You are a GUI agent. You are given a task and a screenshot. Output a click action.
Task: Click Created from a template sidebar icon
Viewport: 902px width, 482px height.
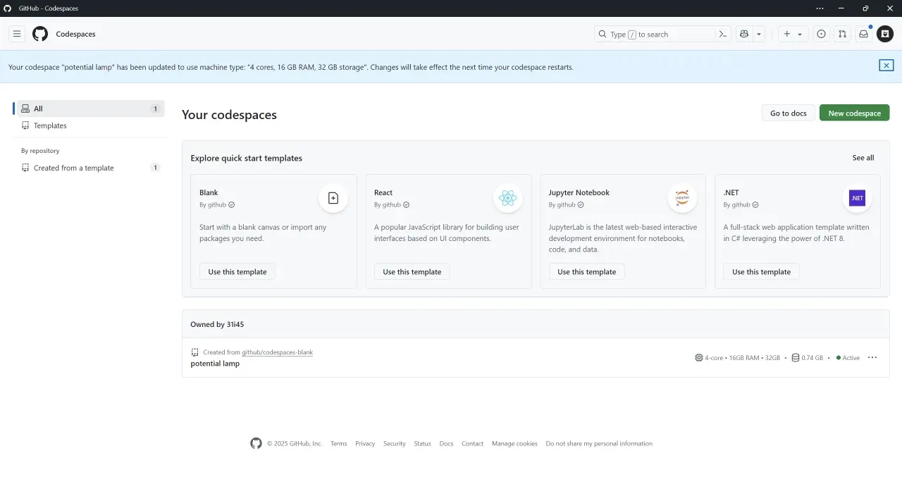(25, 168)
